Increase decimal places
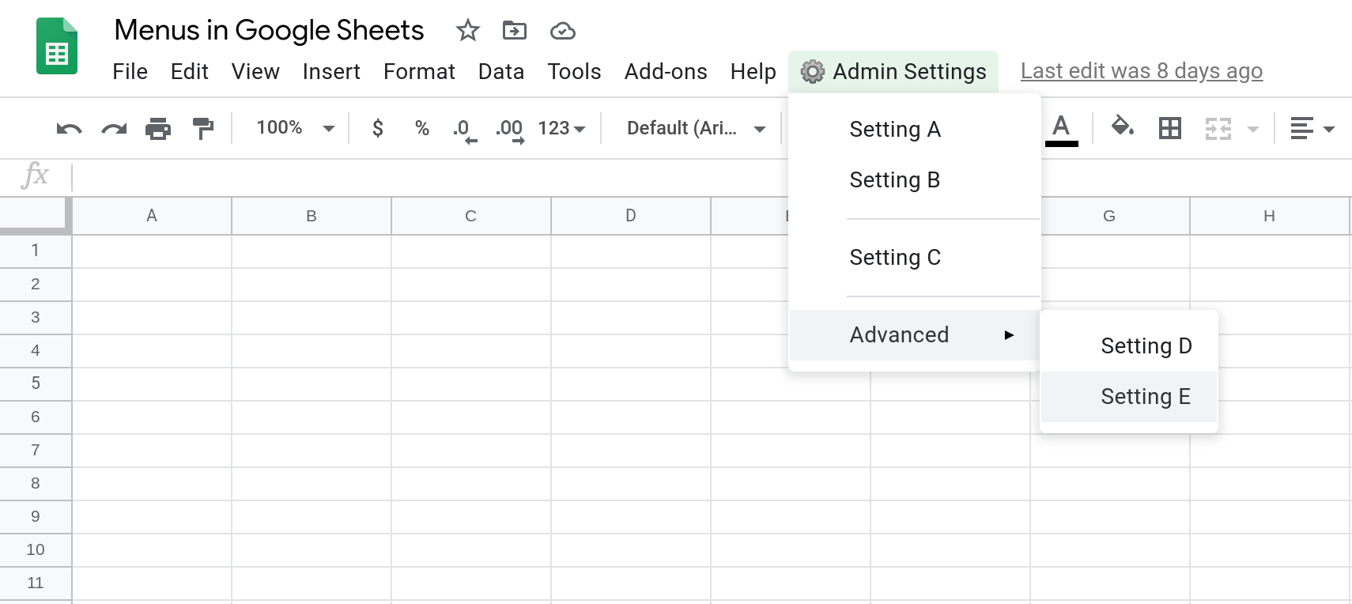 click(x=510, y=130)
